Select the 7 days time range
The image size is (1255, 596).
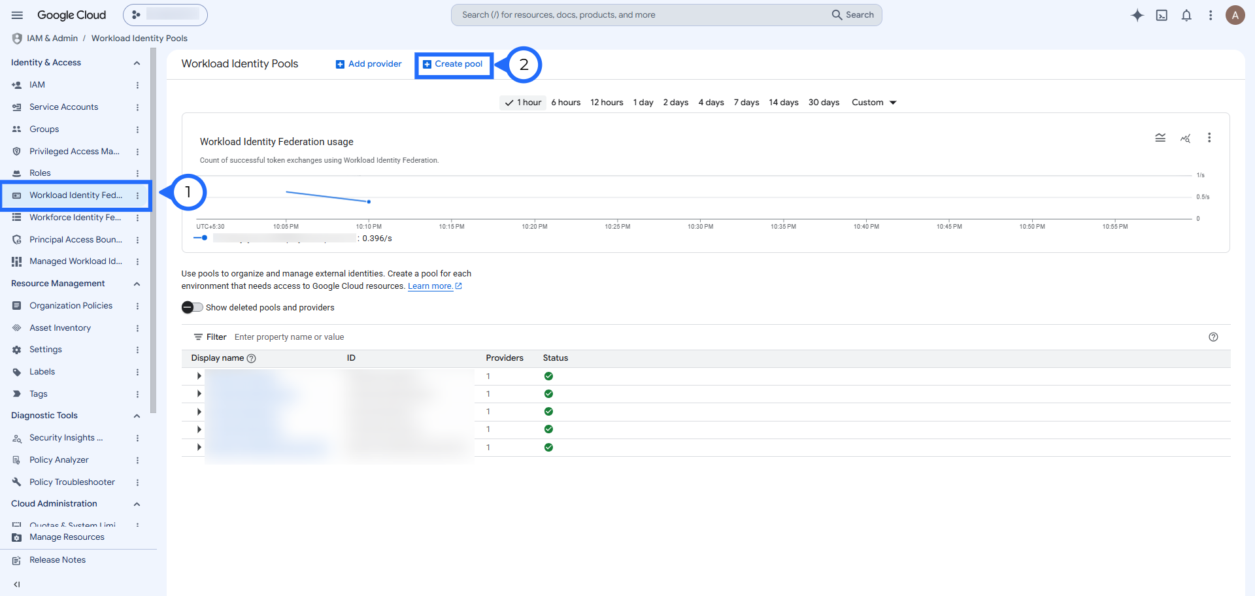pyautogui.click(x=746, y=103)
